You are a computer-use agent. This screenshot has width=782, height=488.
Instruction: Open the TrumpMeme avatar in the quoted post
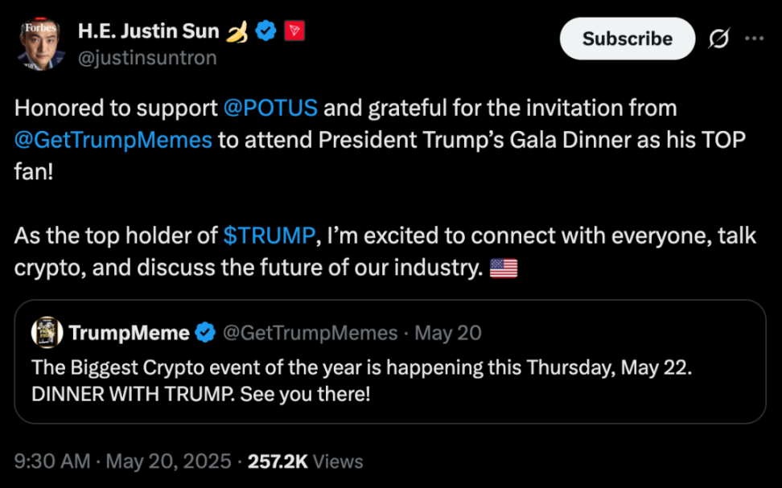pyautogui.click(x=47, y=332)
